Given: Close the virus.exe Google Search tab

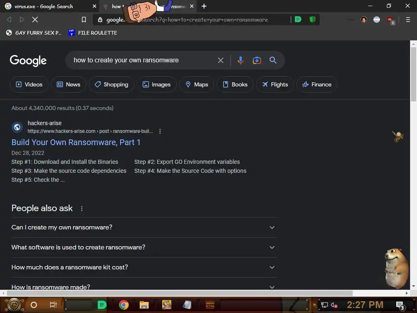Looking at the screenshot, I should coord(94,6).
